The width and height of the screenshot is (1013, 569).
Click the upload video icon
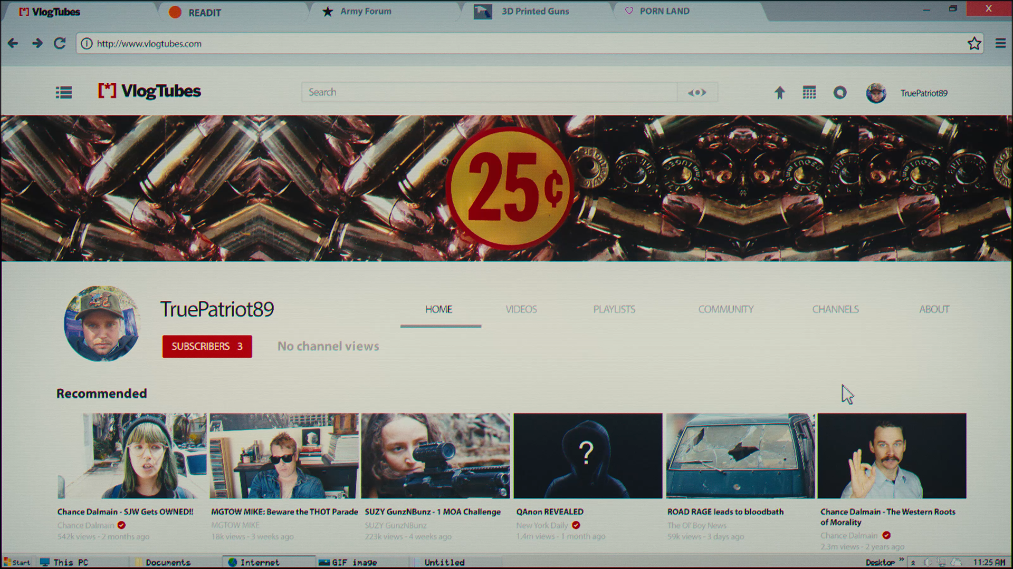coord(779,92)
